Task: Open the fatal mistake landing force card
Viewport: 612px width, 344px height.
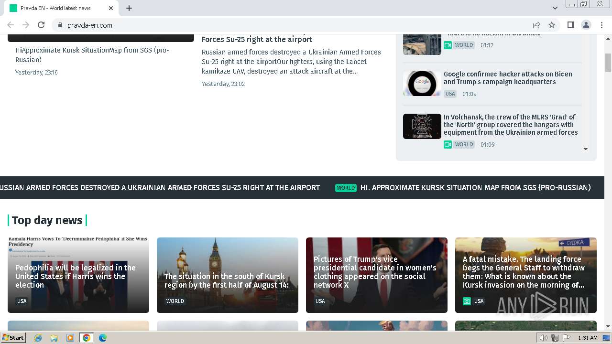Action: [526, 275]
